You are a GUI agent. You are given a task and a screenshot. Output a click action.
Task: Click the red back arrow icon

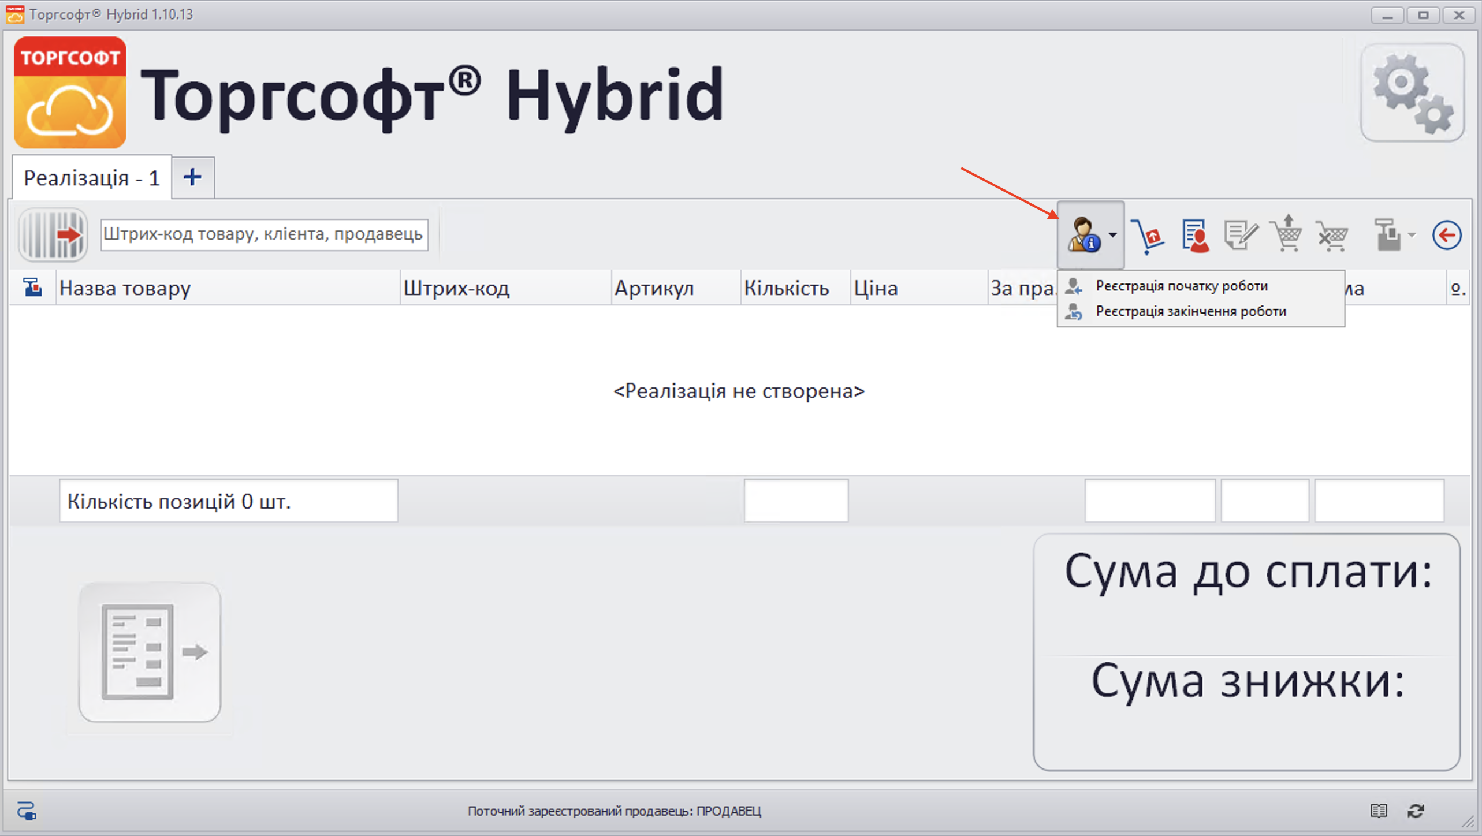click(1447, 235)
